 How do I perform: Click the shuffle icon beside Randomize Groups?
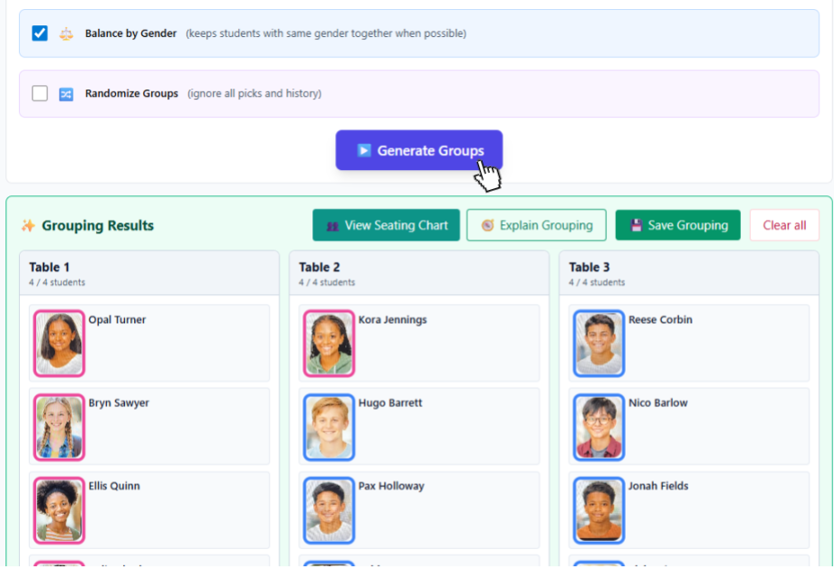point(65,93)
